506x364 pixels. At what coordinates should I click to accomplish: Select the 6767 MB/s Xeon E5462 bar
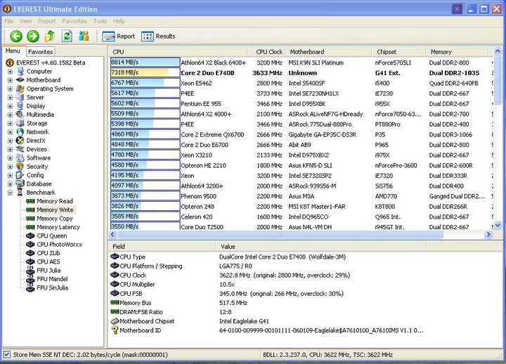[145, 83]
